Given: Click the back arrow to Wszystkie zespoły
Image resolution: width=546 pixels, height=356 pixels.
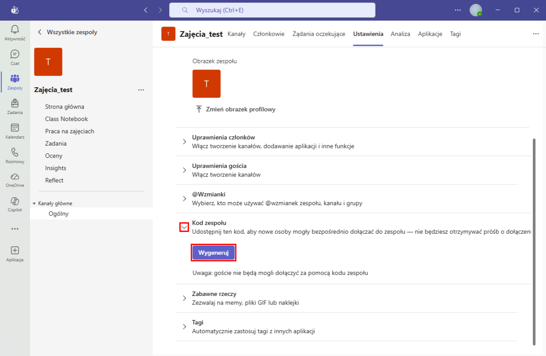Looking at the screenshot, I should pyautogui.click(x=40, y=32).
